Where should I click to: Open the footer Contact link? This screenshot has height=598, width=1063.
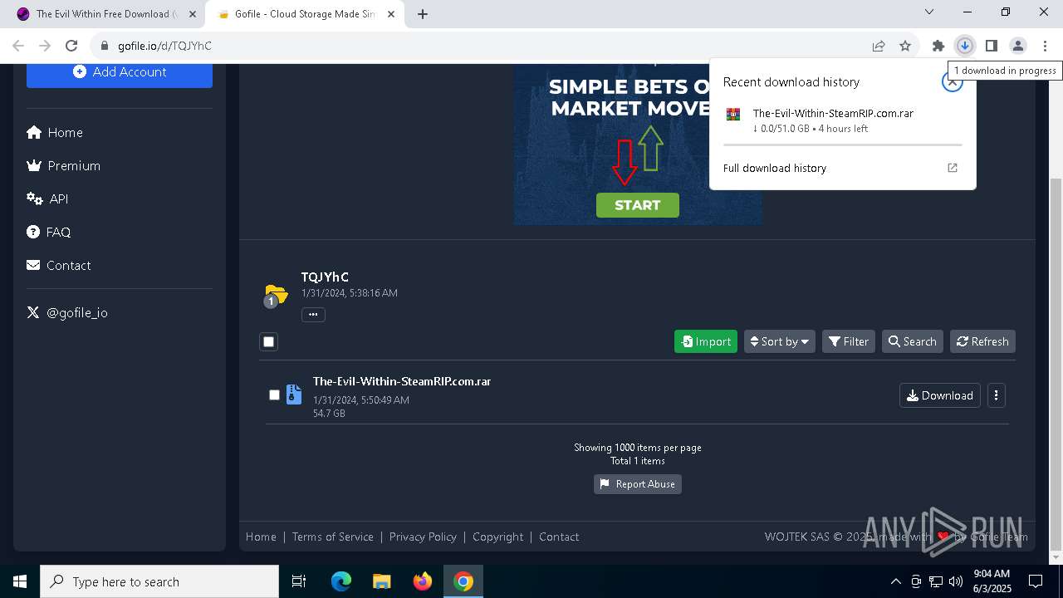click(559, 537)
